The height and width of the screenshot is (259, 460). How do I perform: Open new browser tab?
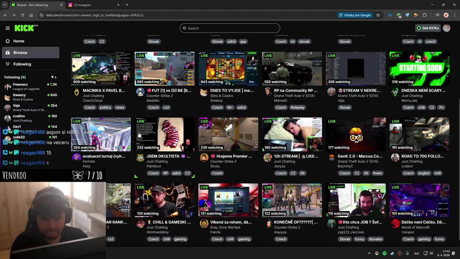(x=127, y=5)
